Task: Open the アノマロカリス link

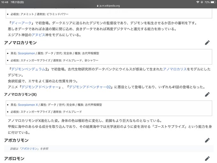Action: pos(175,69)
